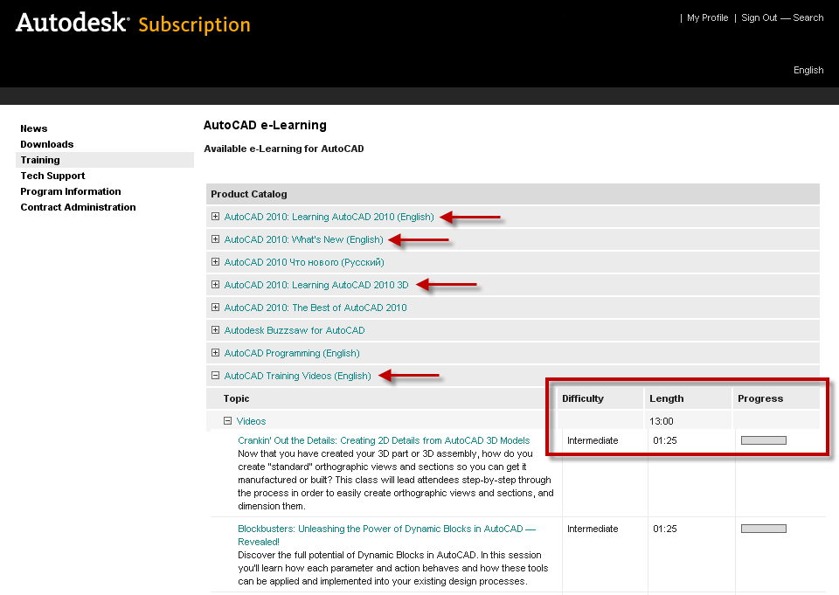The height and width of the screenshot is (595, 839).
Task: Open AutoCAD 2010: Learning AutoCAD 2010 (English) link
Action: pos(329,217)
